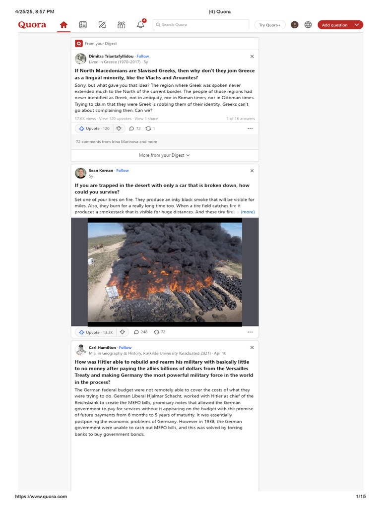Open the Home feed icon
Screen dimensions: 381x508
63,25
